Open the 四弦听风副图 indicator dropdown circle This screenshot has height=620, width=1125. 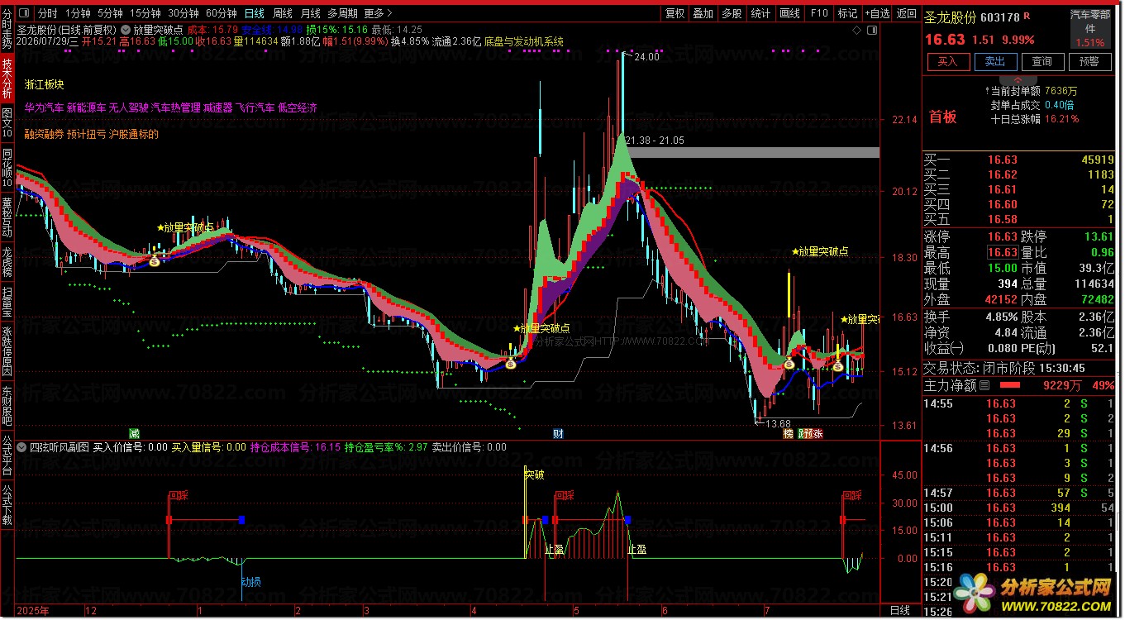(x=22, y=447)
